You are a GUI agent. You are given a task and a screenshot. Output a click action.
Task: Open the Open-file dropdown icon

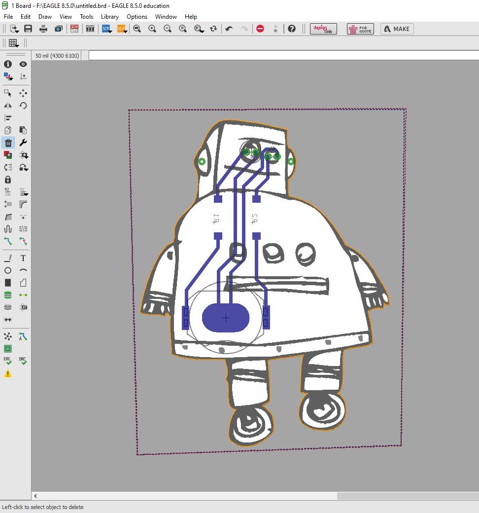pyautogui.click(x=14, y=29)
